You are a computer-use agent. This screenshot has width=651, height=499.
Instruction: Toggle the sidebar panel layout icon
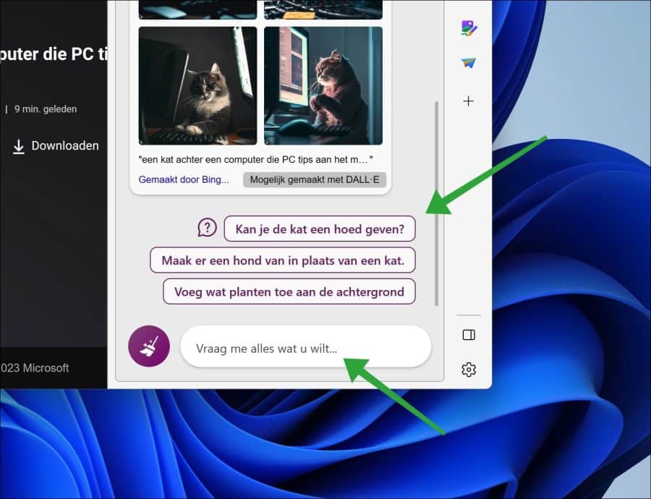coord(469,335)
